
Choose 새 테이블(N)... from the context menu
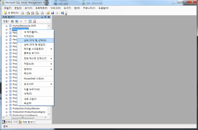pos(36,32)
